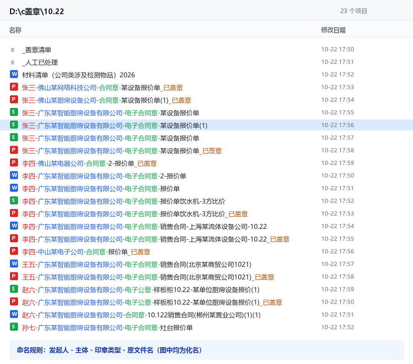The image size is (413, 364).
Task: Click the 命名规则 note at the bottom
Action: (206, 350)
